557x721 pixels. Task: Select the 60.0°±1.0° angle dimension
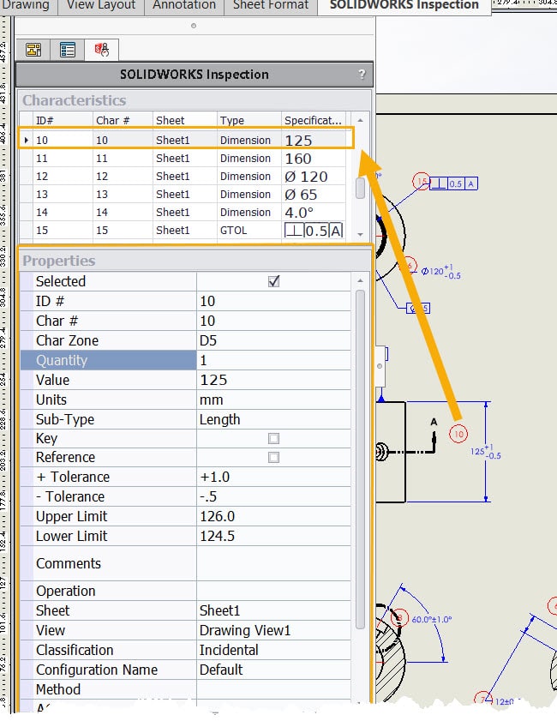coord(432,619)
